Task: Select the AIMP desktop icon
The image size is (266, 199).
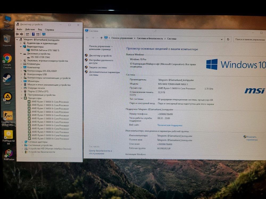Action: click(x=8, y=98)
